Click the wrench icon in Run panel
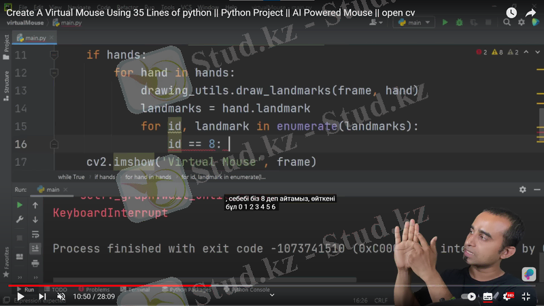Viewport: 544px width, 306px height. [20, 220]
